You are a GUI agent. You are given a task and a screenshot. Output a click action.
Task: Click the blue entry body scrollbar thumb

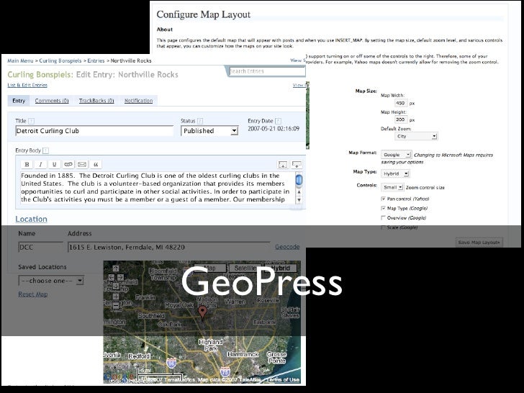(x=299, y=180)
